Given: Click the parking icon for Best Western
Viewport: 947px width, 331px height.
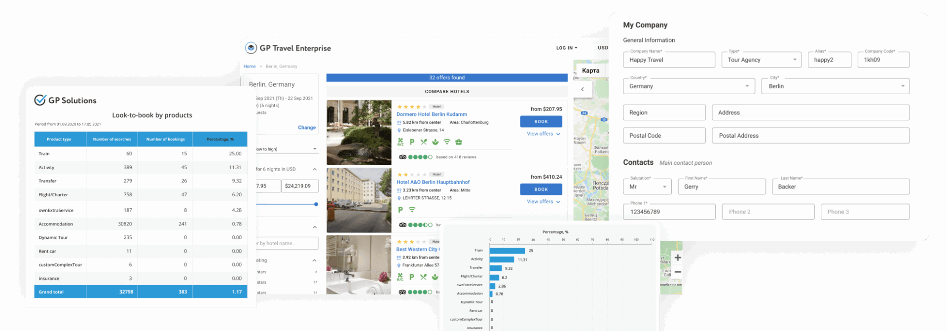Looking at the screenshot, I should tap(411, 277).
